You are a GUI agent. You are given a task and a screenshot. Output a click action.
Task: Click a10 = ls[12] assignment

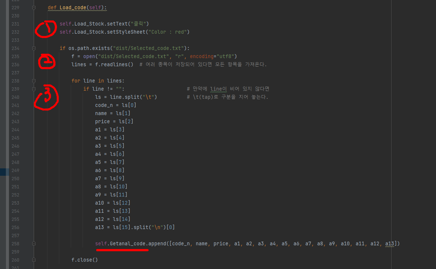tap(113, 203)
